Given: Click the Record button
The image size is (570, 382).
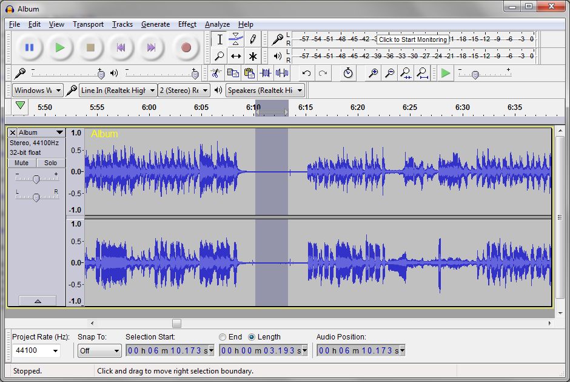Looking at the screenshot, I should 186,48.
